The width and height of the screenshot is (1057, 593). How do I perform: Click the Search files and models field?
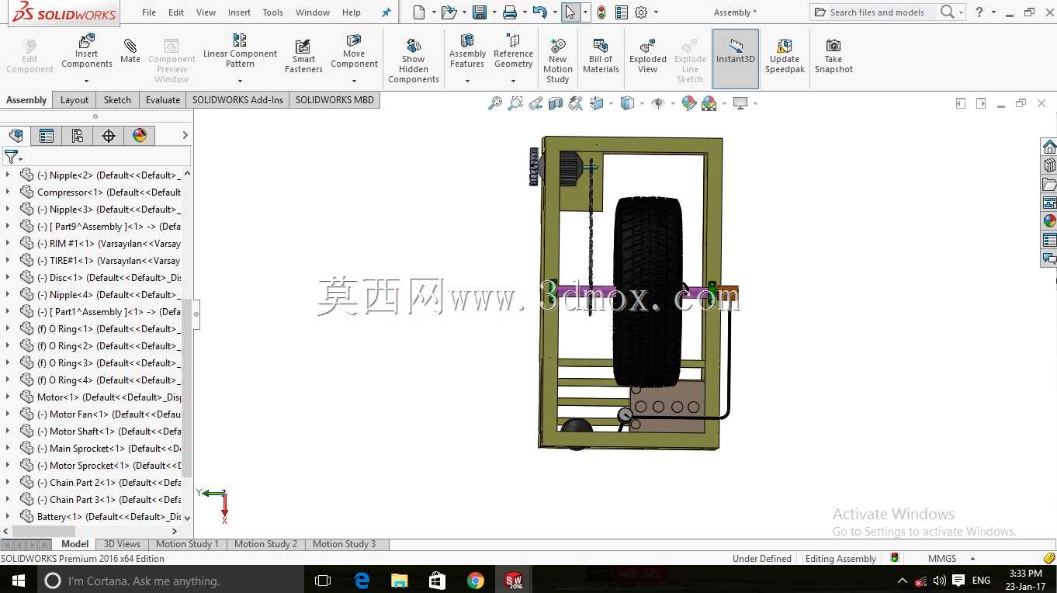pyautogui.click(x=877, y=12)
